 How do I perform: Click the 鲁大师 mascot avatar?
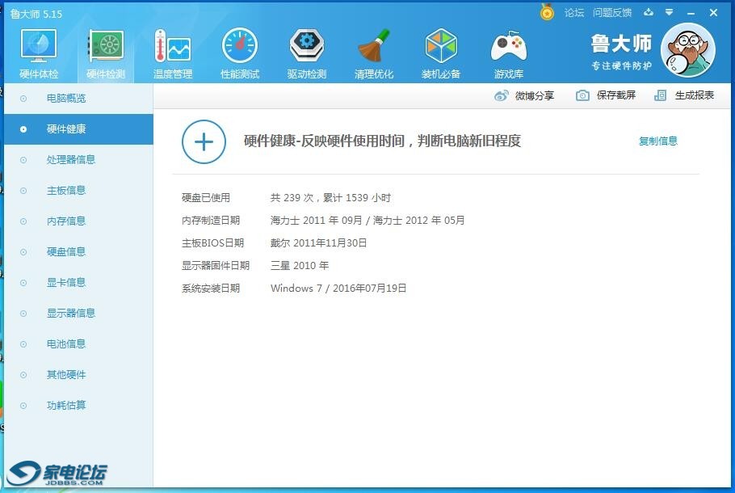pyautogui.click(x=687, y=50)
